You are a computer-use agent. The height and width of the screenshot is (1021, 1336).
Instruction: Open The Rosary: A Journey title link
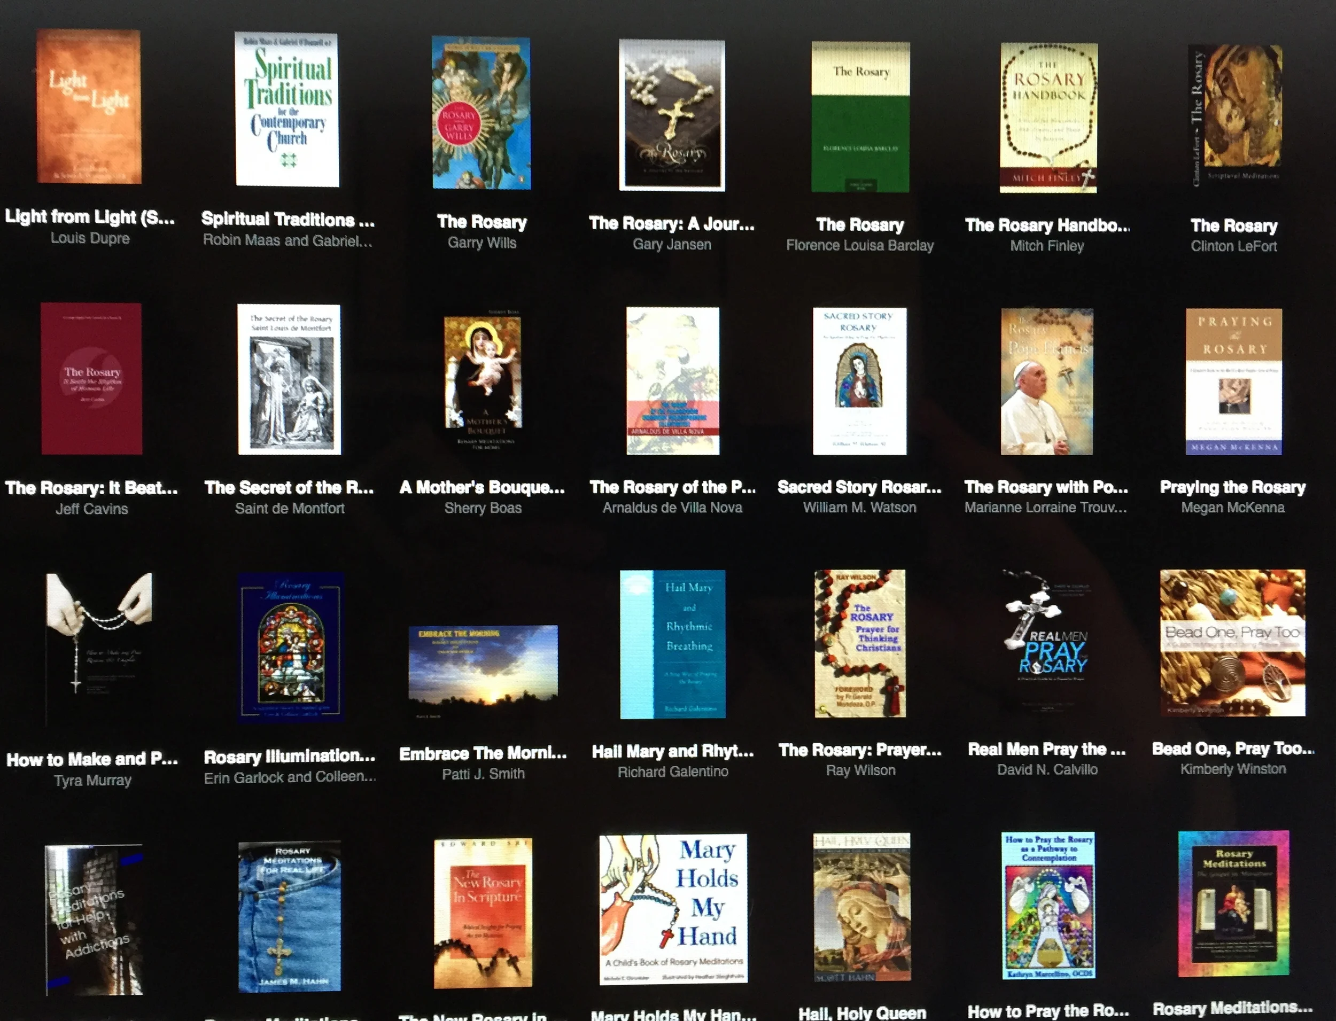[x=672, y=224]
